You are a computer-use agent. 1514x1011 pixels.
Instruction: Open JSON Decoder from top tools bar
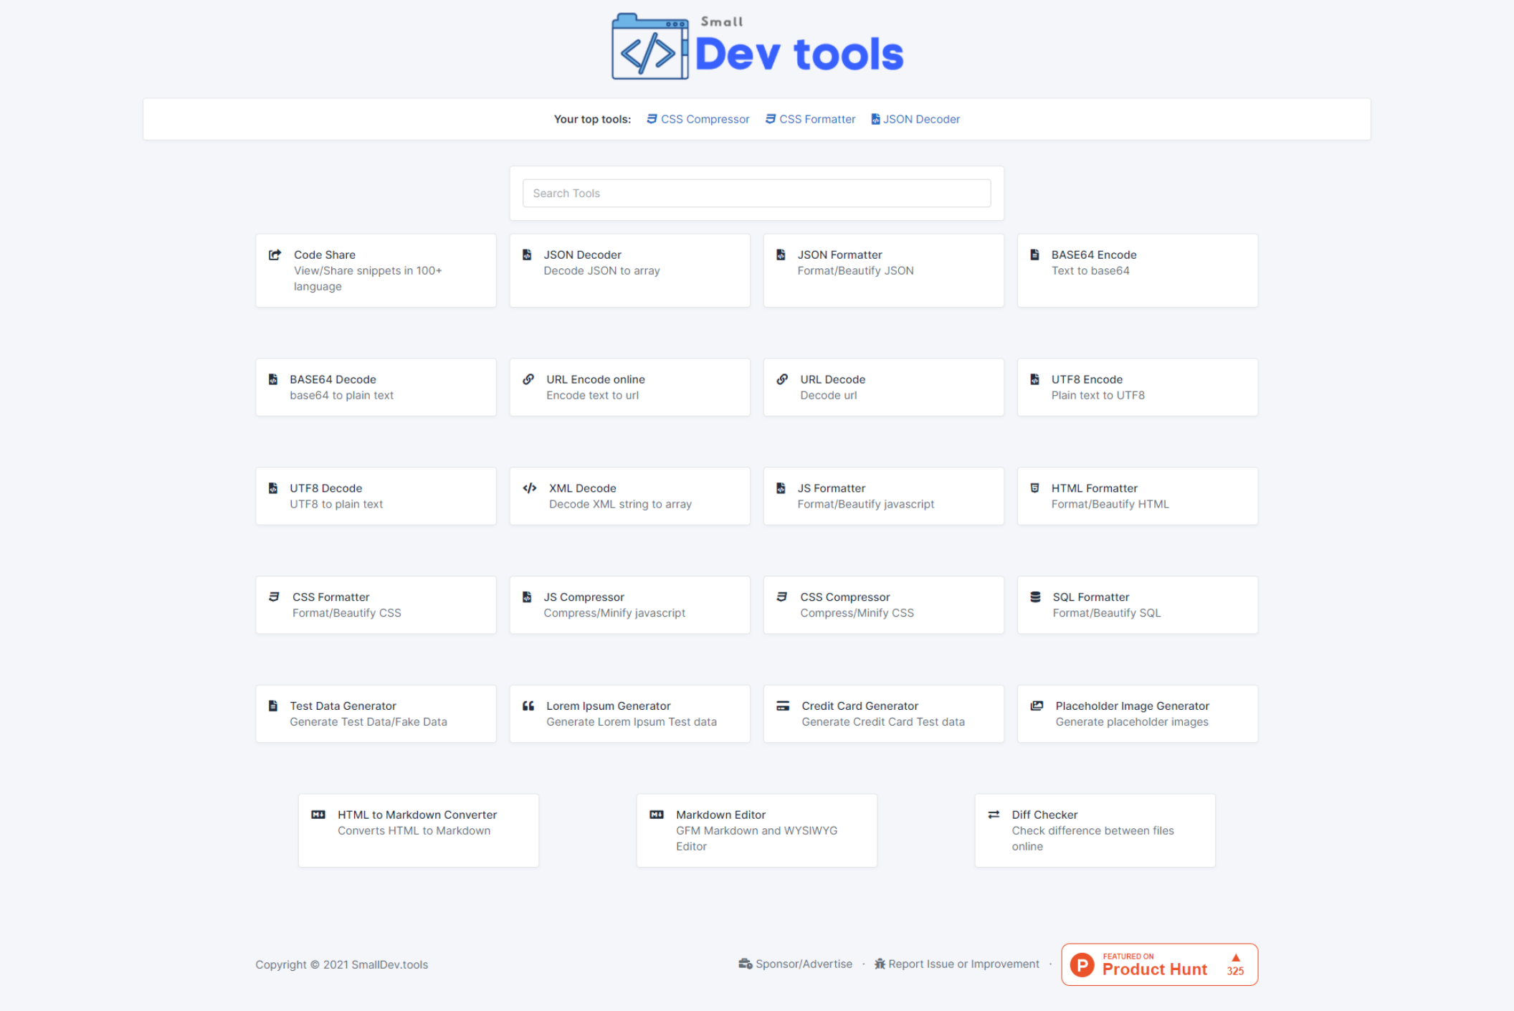click(x=920, y=119)
